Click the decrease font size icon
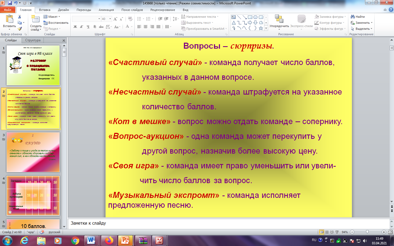Image resolution: width=394 pixels, height=246 pixels. click(x=121, y=19)
